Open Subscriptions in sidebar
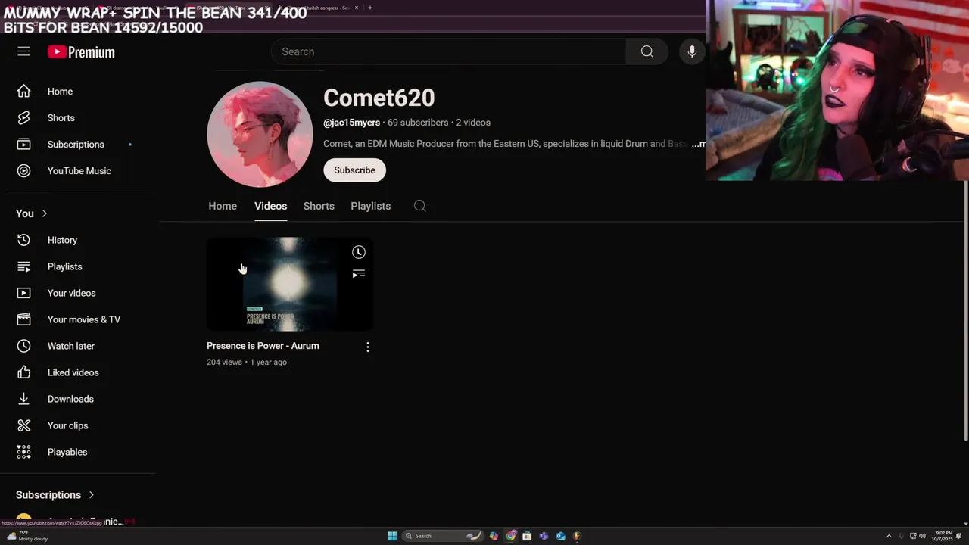969x545 pixels. point(76,145)
